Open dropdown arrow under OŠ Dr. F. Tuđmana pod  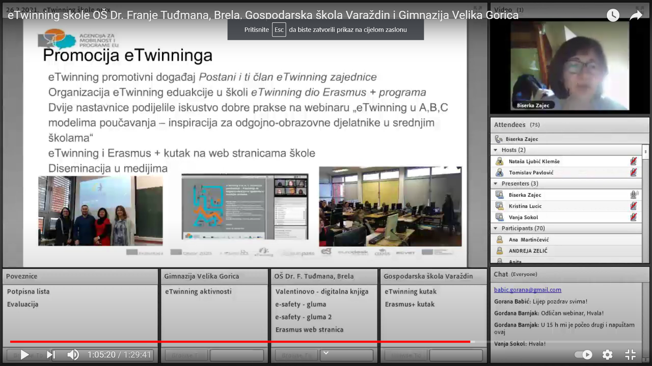[x=326, y=353]
